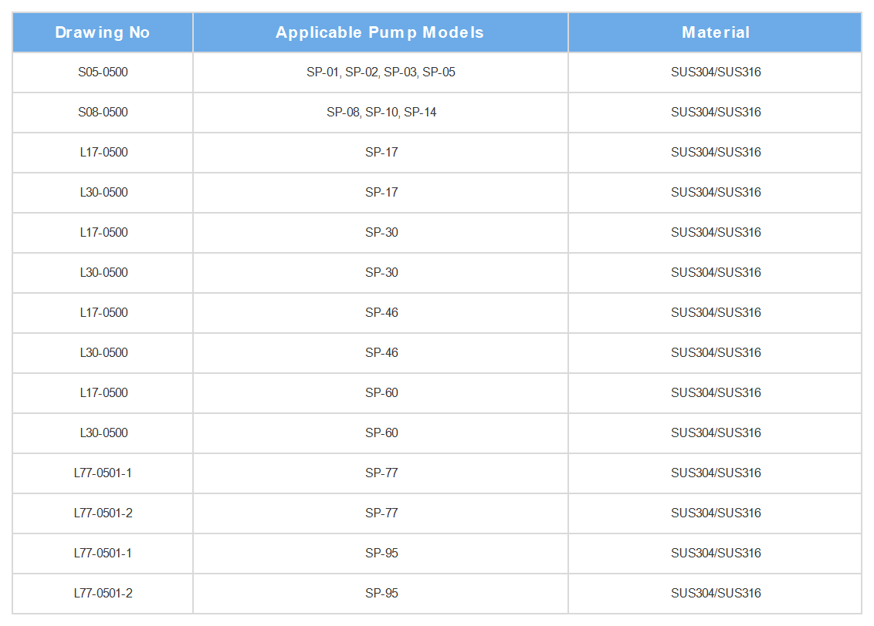
Task: Click the L30-0500 cell beside SP-30
Action: point(103,273)
